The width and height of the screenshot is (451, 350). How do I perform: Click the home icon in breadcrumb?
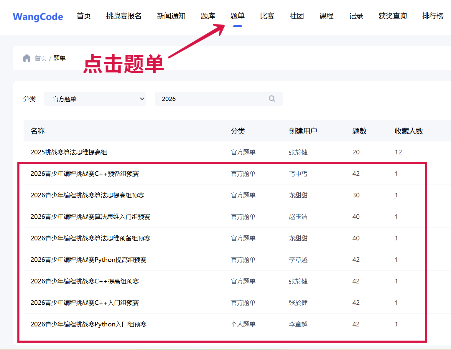pyautogui.click(x=27, y=58)
